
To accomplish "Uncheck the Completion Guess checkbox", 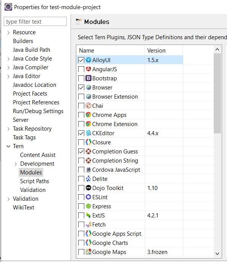I will pyautogui.click(x=81, y=152).
